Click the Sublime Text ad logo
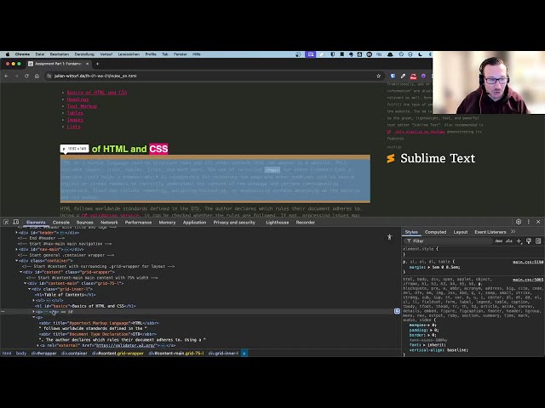Screen dimensions: 545x408 coord(431,158)
